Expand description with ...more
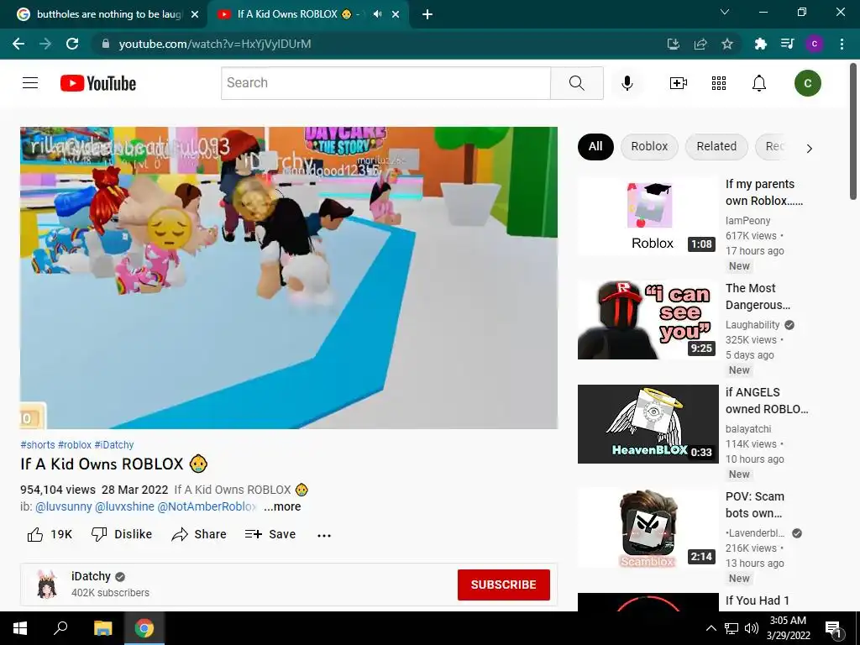 [282, 506]
